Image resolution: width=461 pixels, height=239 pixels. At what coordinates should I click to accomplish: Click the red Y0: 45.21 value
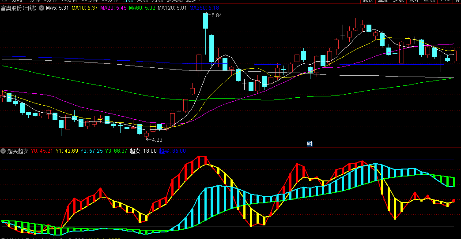(x=42, y=151)
